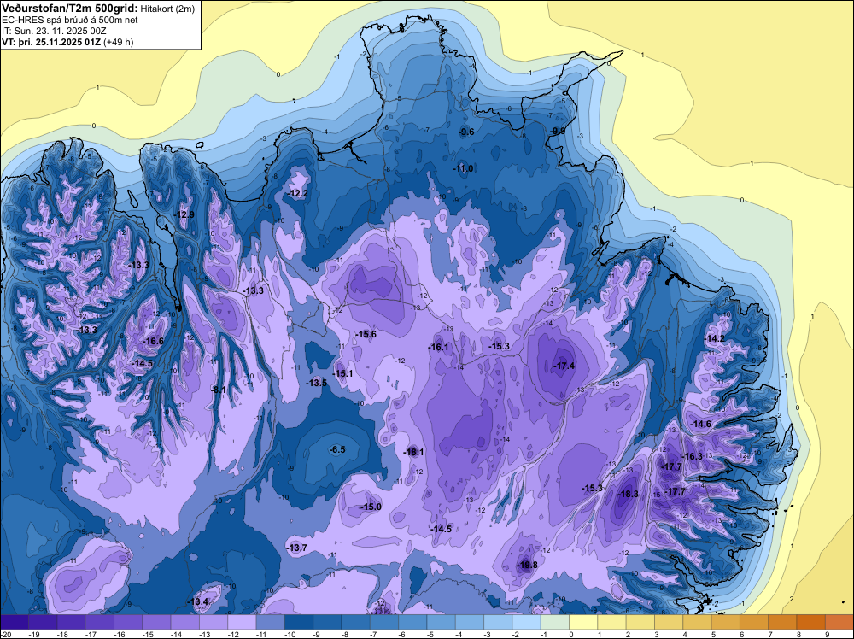Select the -13.5 temperature value
Image resolution: width=854 pixels, height=639 pixels.
click(x=317, y=383)
